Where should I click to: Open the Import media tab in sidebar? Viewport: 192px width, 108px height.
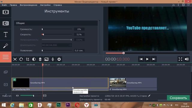click(6, 12)
